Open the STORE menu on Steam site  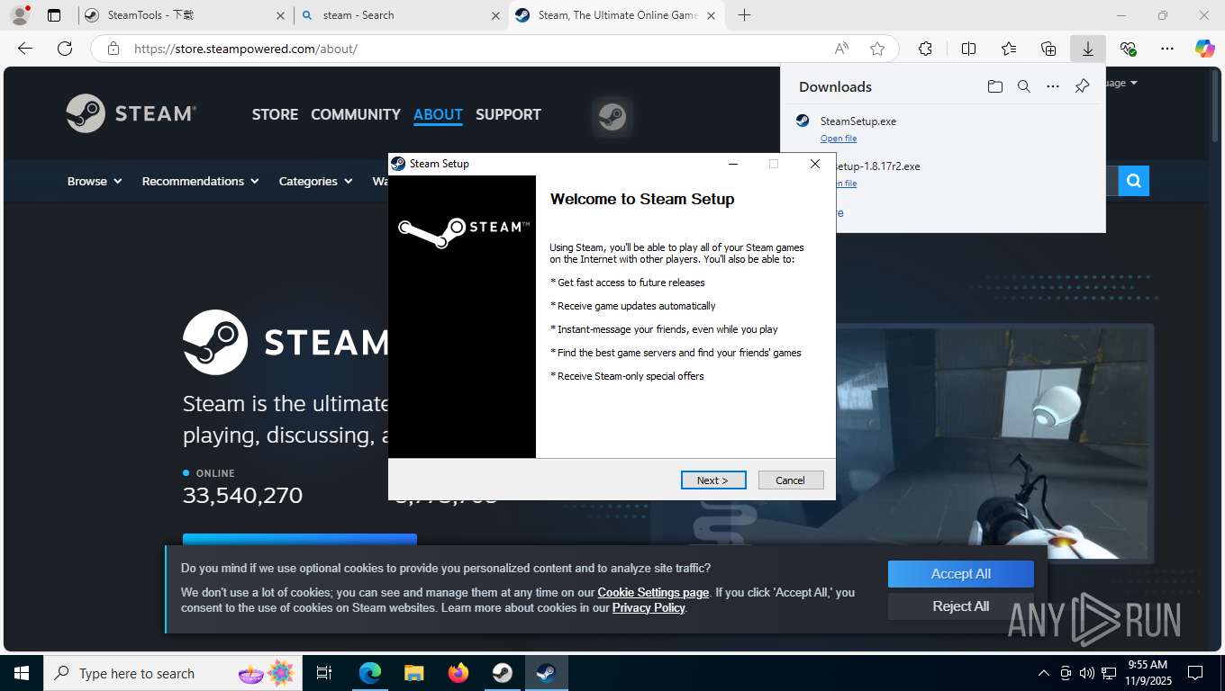coord(275,114)
